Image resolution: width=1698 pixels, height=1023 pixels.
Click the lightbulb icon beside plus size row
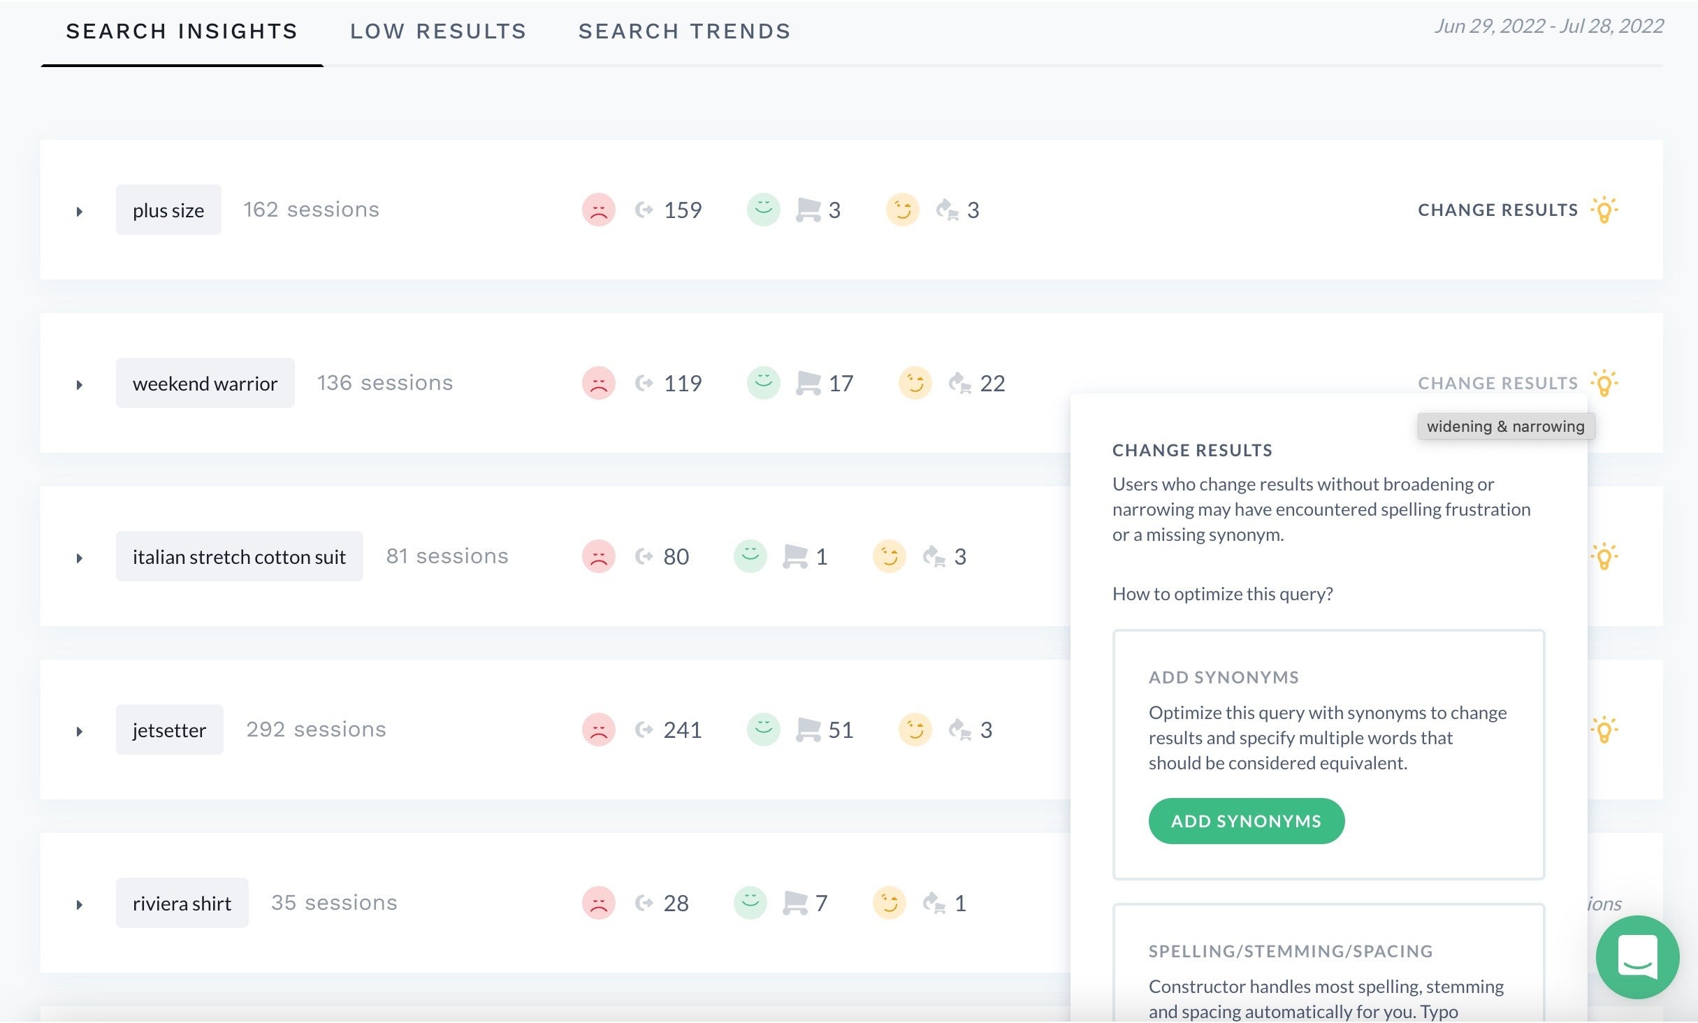tap(1605, 209)
